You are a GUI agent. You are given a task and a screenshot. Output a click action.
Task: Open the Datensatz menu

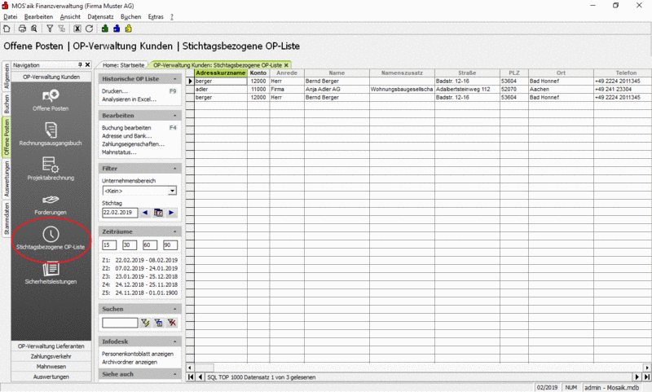click(100, 16)
